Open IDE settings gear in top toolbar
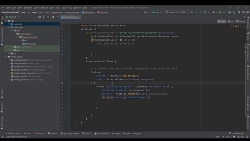Viewport: 250px width, 141px height. pyautogui.click(x=243, y=12)
